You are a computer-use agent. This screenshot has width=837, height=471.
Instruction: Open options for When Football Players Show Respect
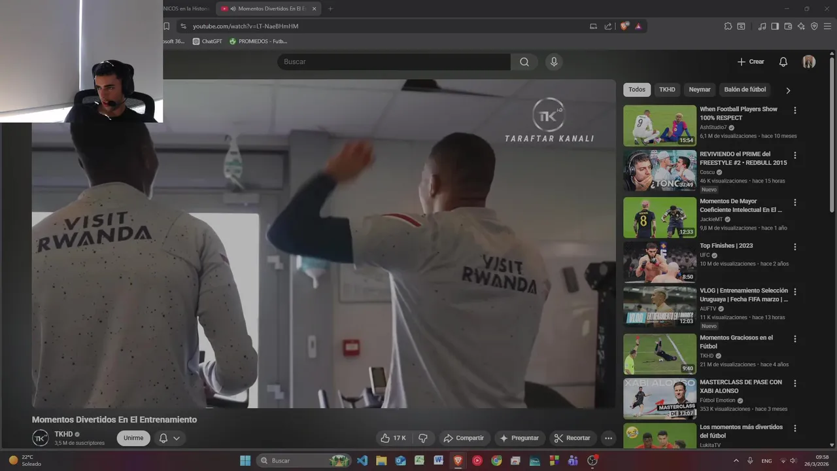795,111
